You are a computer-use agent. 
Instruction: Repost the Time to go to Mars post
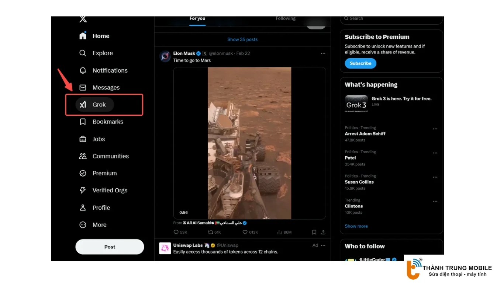click(x=210, y=233)
